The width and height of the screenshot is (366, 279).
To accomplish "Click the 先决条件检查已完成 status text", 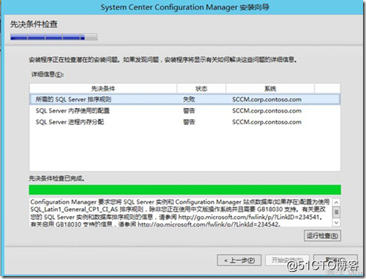I will [x=56, y=178].
